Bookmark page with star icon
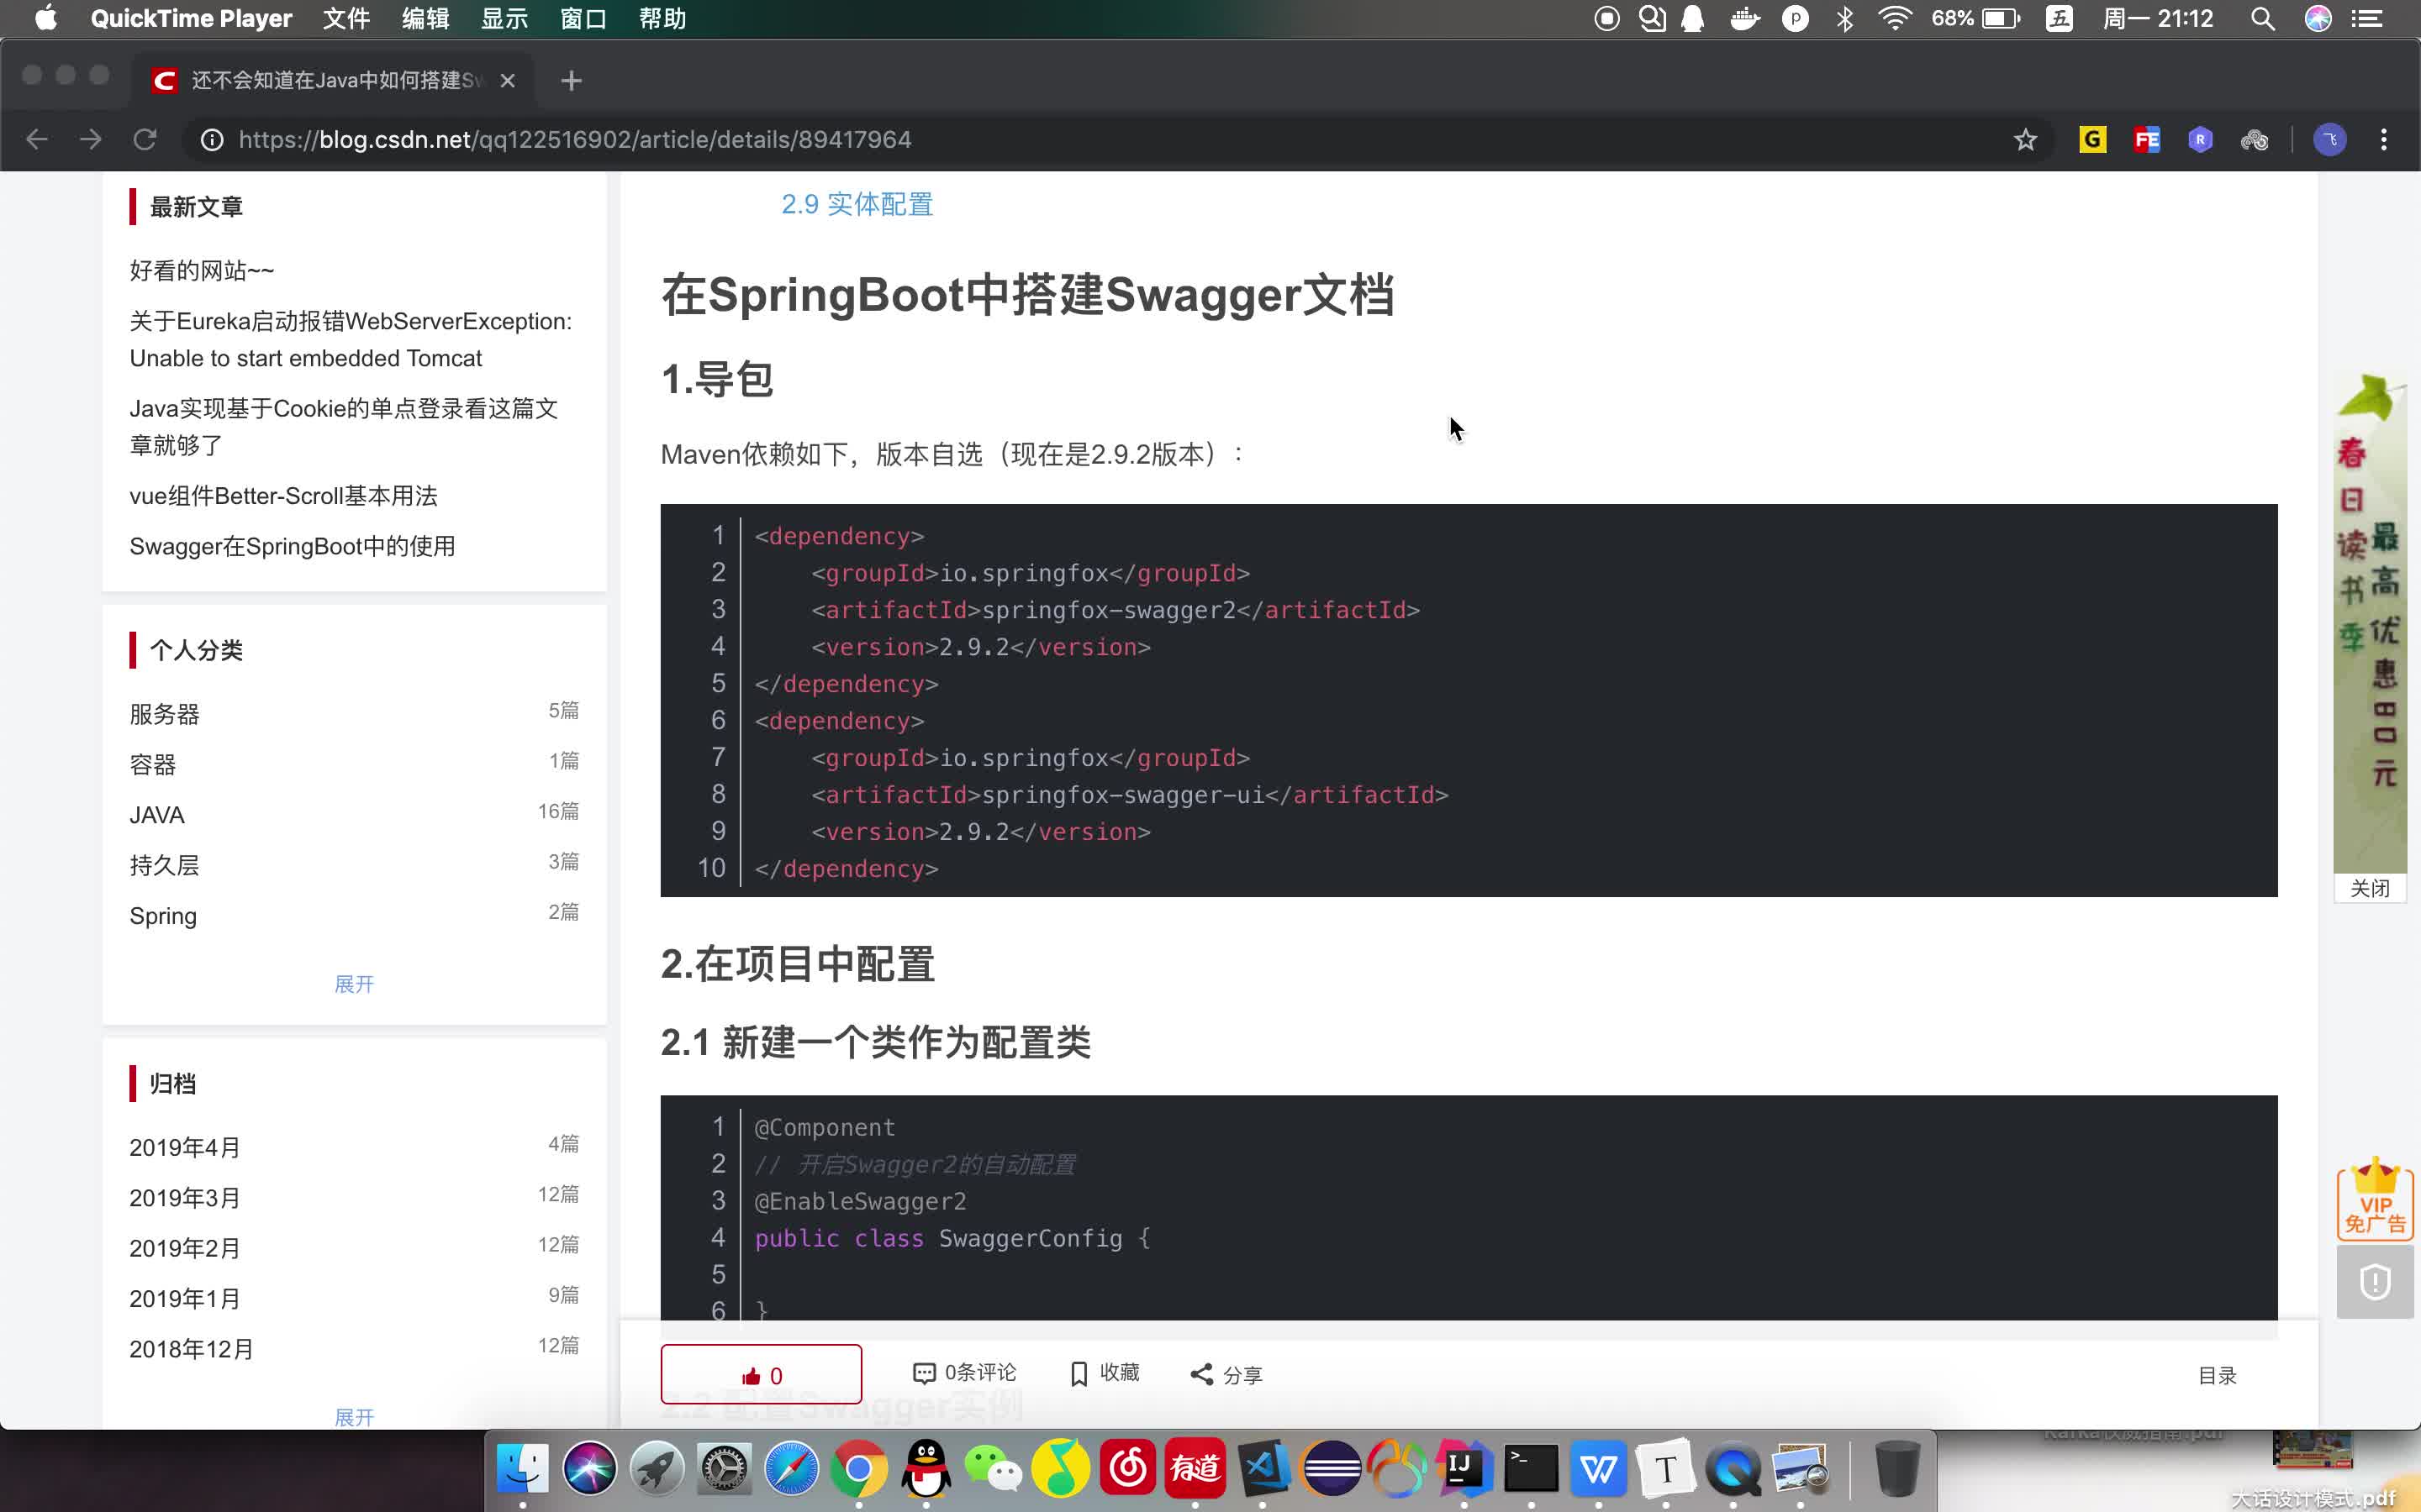The width and height of the screenshot is (2421, 1512). [x=2026, y=139]
